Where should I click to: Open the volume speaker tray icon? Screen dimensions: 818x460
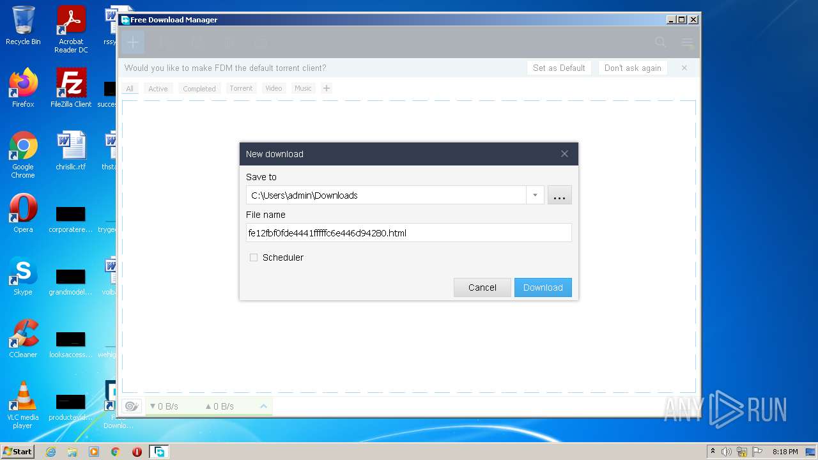727,452
